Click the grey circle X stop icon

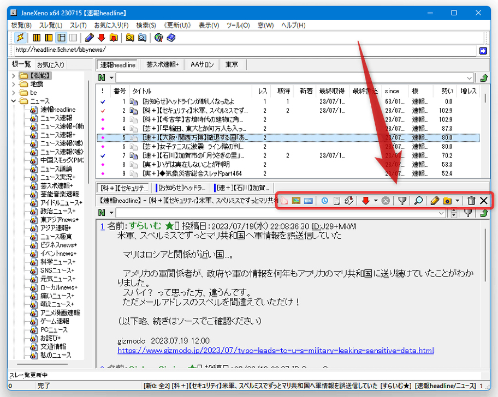[x=386, y=200]
